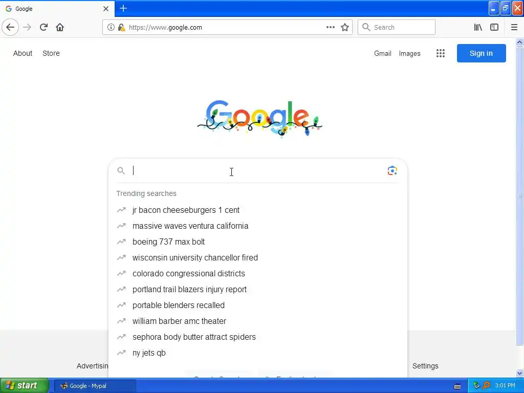Select the Google tab
Viewport: 524px width, 393px height.
pos(57,8)
